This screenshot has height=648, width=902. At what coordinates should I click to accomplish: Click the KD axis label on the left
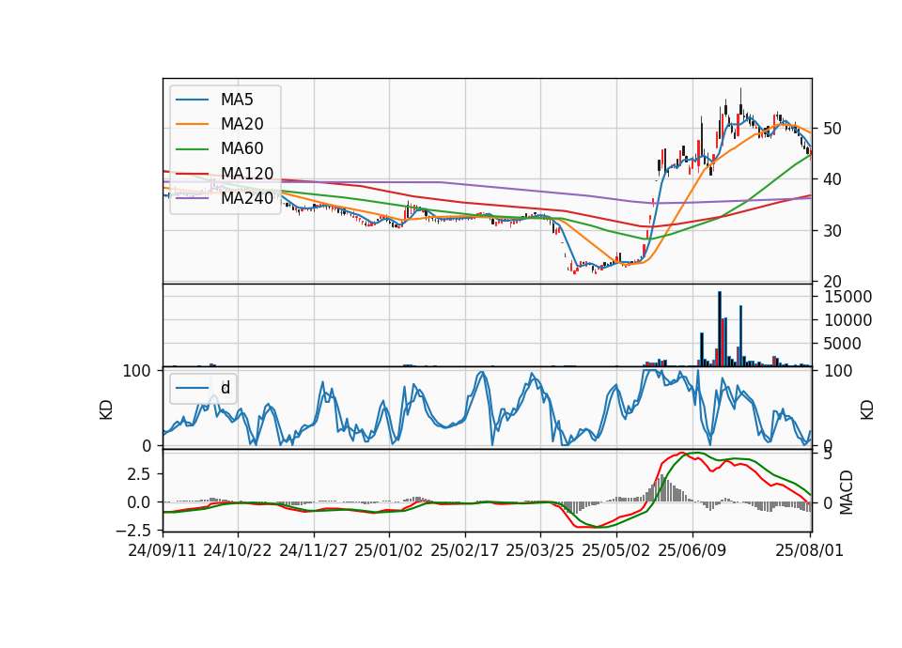[x=106, y=409]
